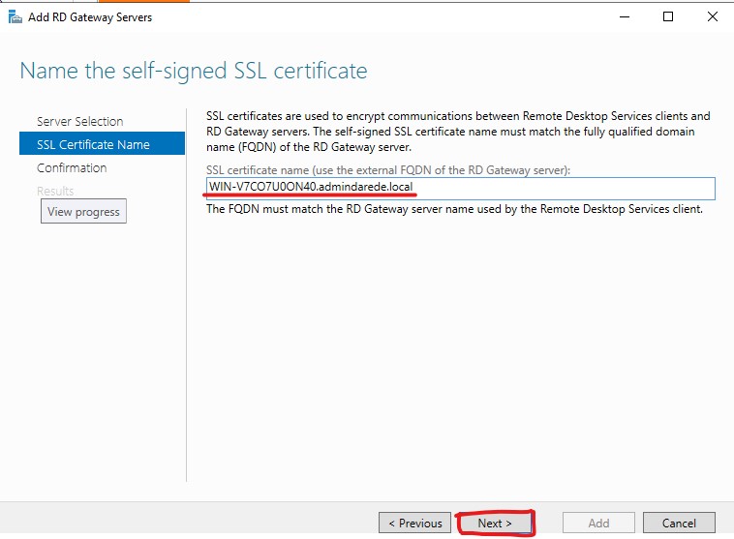Minimize the Add RD Gateway Servers window
The width and height of the screenshot is (734, 539).
[625, 17]
